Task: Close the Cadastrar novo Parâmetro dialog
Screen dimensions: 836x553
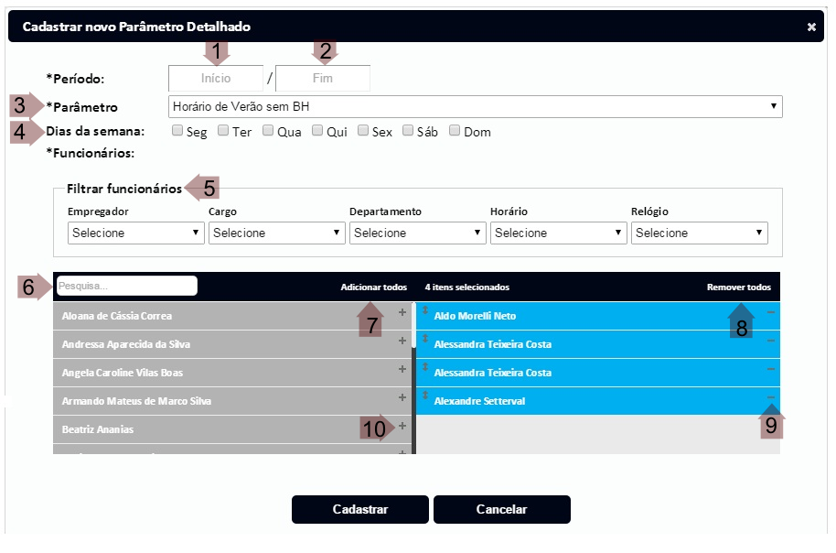Action: (x=811, y=27)
